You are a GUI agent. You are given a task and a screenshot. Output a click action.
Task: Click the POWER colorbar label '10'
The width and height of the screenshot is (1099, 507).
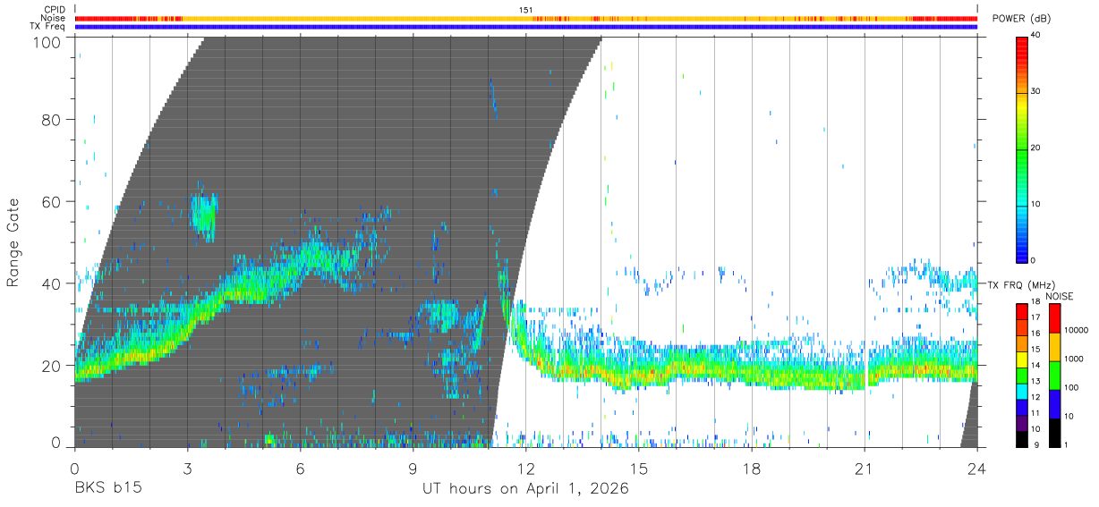[x=1036, y=205]
